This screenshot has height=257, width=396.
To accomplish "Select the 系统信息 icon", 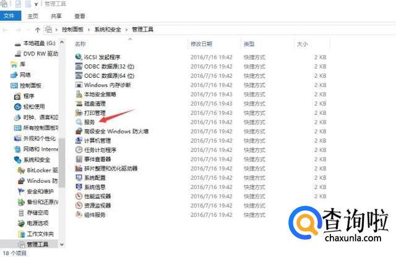I will click(x=79, y=187).
